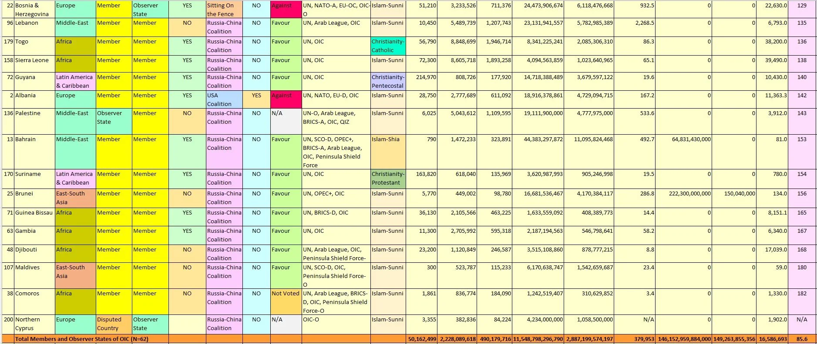Click memberships 'UN, NATO, EU-D, OIC' cell
The image size is (817, 344).
pos(336,99)
